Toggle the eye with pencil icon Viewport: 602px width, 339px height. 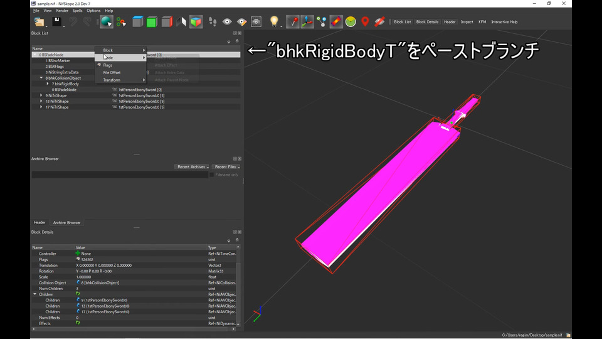tap(241, 21)
